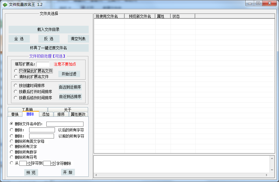Click spinner arrows of the end character field
The width and height of the screenshot is (279, 182).
coord(53,163)
